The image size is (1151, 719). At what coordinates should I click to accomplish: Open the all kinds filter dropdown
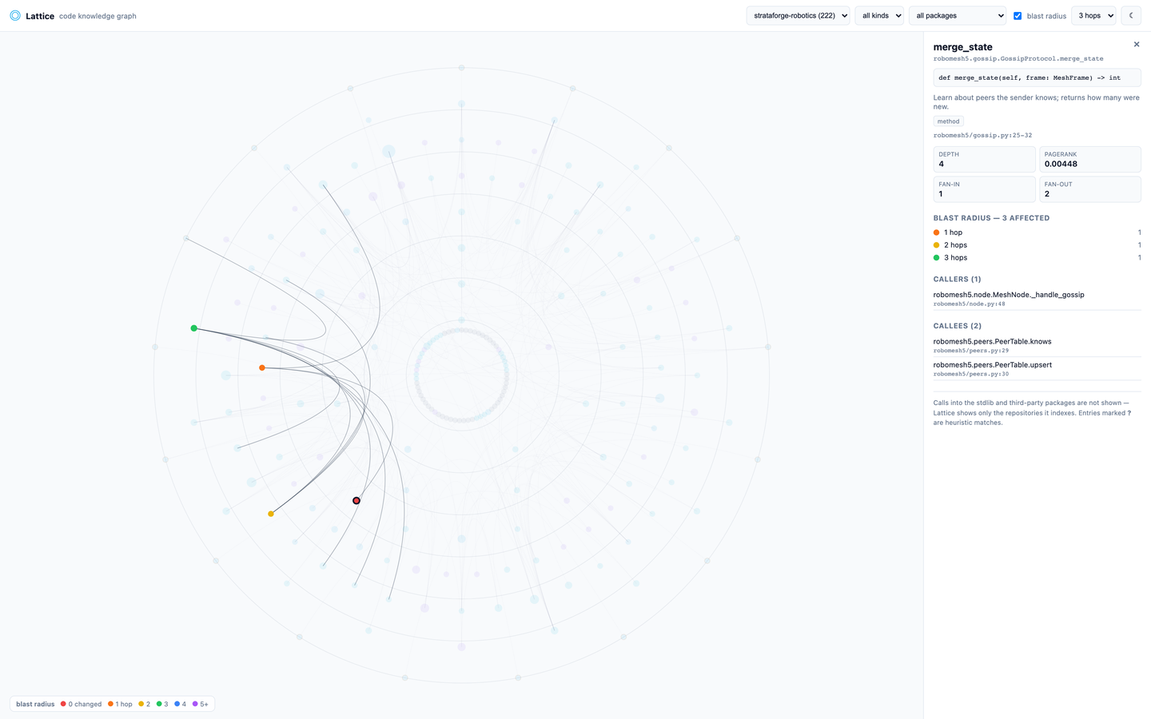tap(879, 15)
